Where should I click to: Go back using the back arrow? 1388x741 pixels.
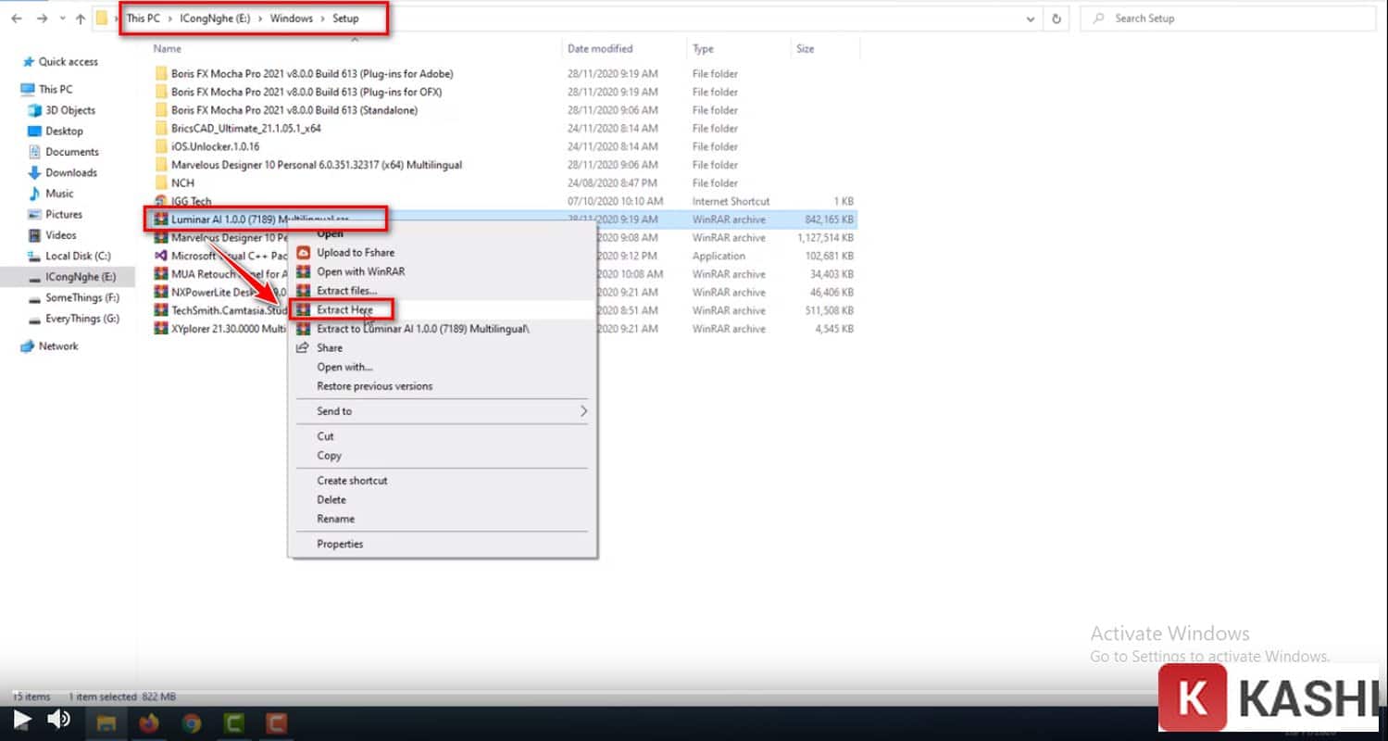click(17, 19)
